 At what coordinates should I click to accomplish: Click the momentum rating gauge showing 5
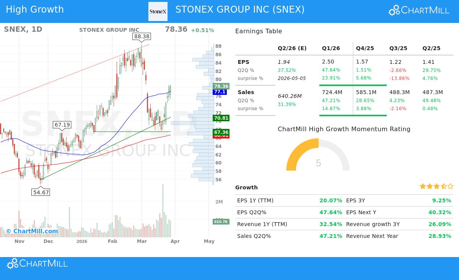[x=318, y=160]
